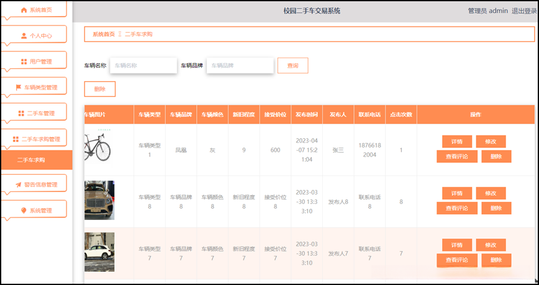Click the flag icon beside 车辆类型管理
The width and height of the screenshot is (539, 285).
coord(19,87)
